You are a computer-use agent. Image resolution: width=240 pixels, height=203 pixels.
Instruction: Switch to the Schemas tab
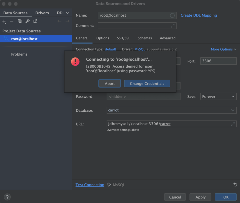[145, 38]
